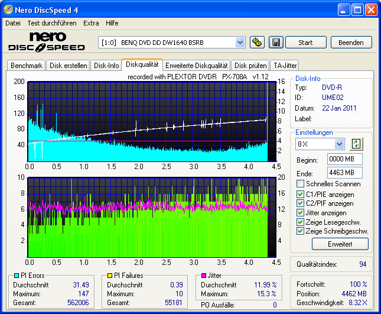Click the Geschwindigkeit 8.32X value
The image size is (381, 314).
click(358, 303)
